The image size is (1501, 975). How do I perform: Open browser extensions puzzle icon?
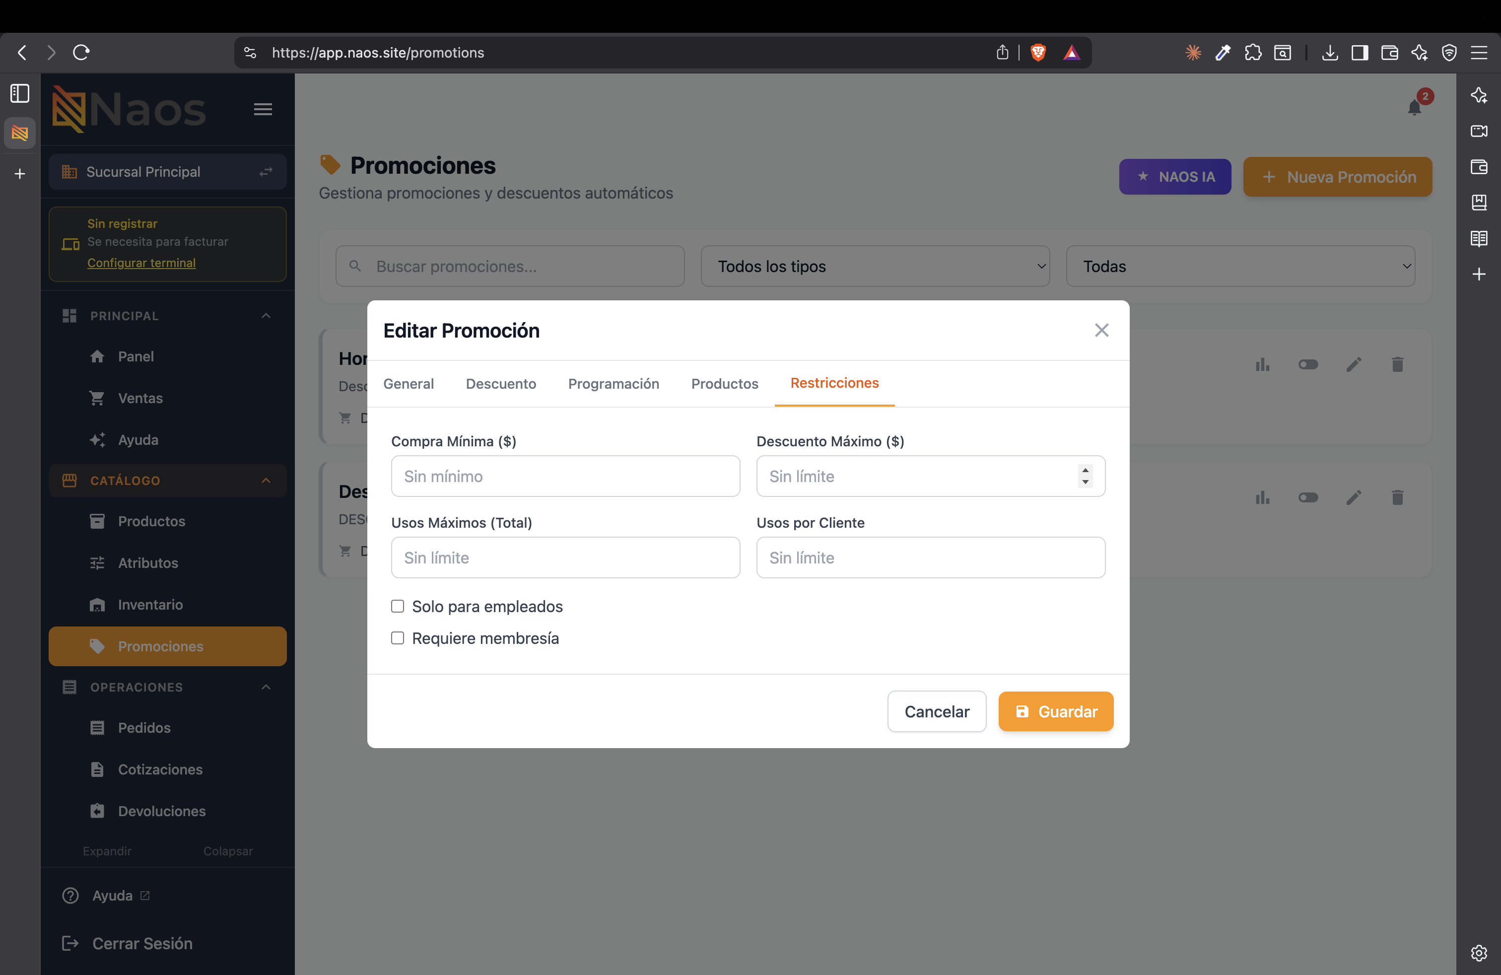pos(1252,52)
